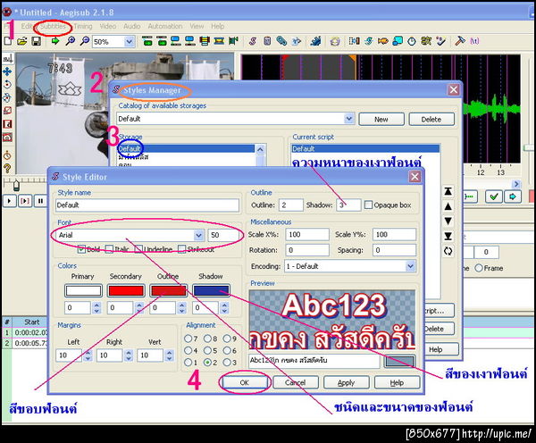Click the Jump video to start icon
The image size is (536, 443).
[147, 41]
